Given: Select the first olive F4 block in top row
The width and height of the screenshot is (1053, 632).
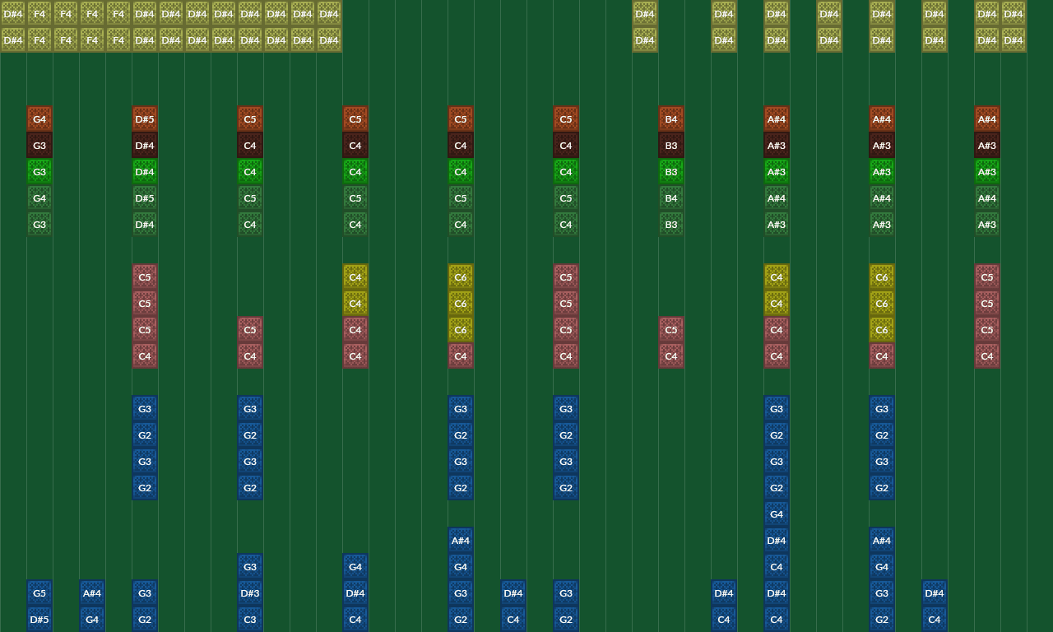Looking at the screenshot, I should (39, 14).
